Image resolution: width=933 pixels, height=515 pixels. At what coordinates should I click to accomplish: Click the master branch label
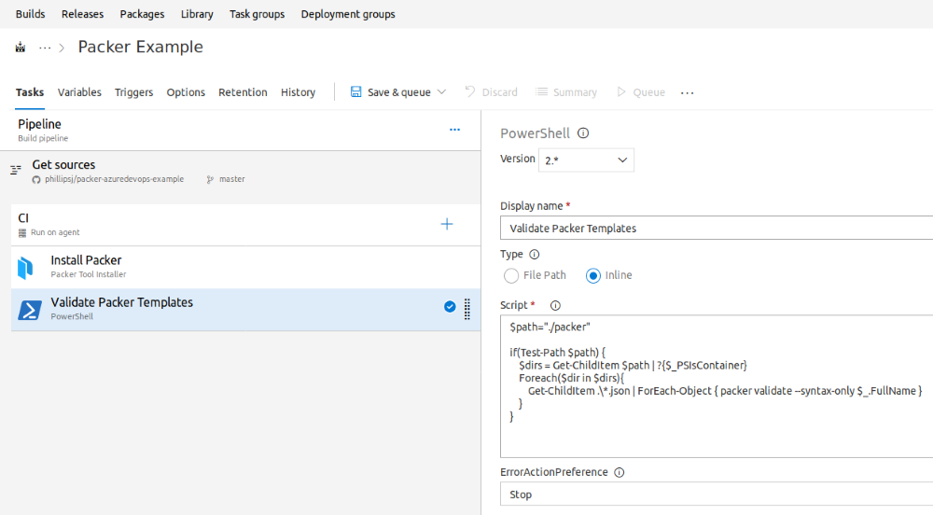(232, 179)
